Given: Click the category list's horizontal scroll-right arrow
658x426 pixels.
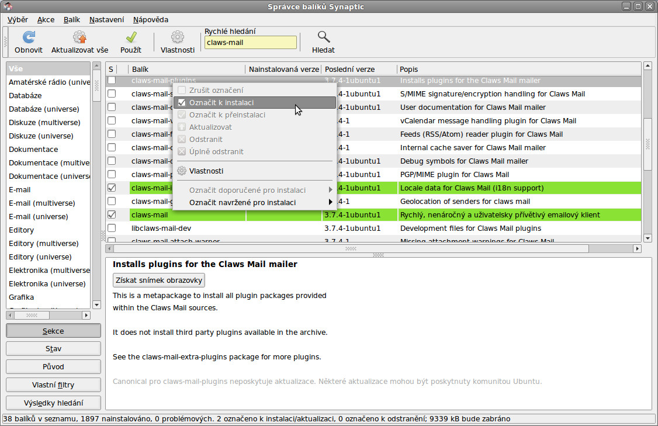Looking at the screenshot, I should (86, 315).
